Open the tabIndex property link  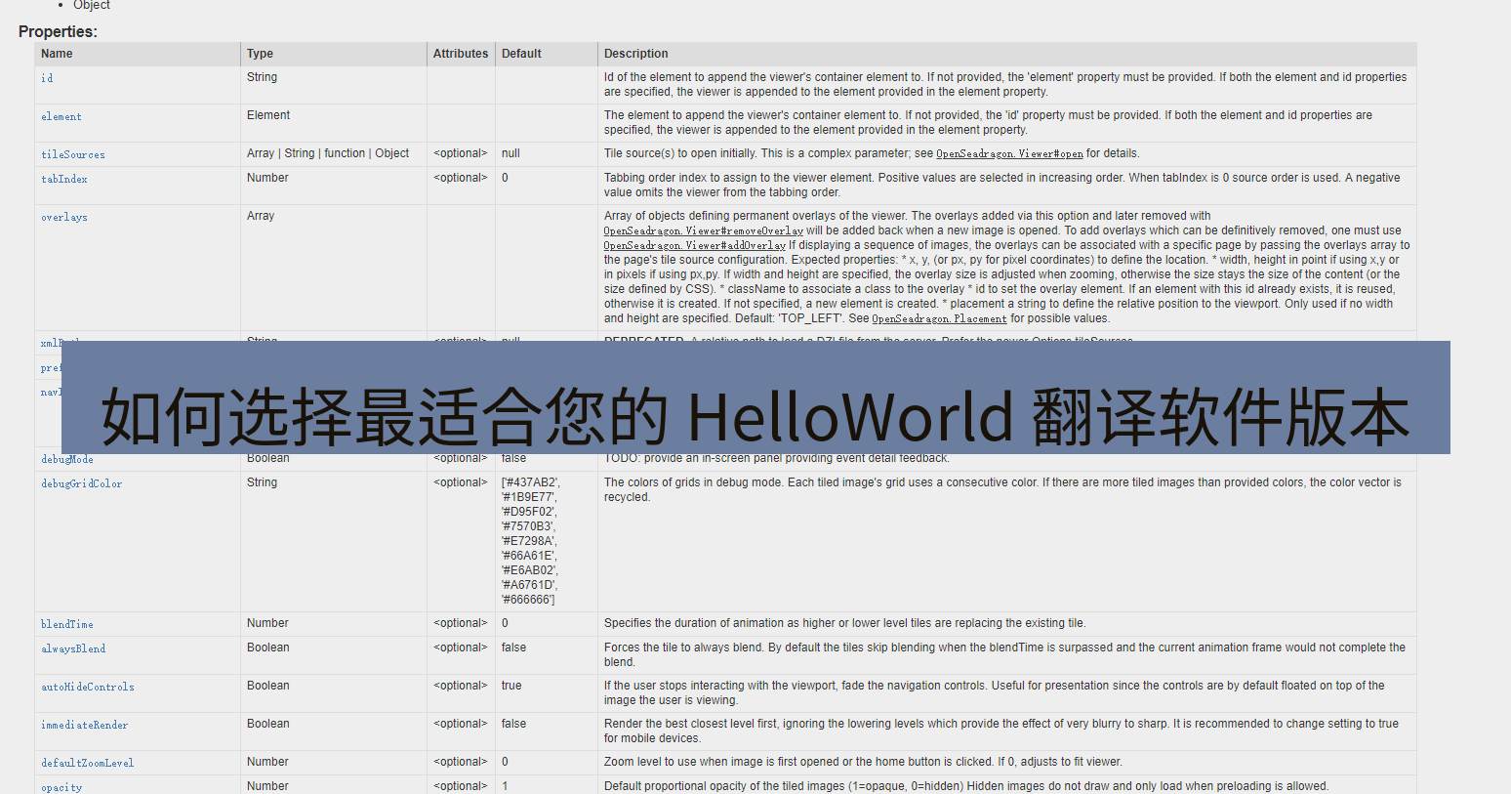[64, 179]
